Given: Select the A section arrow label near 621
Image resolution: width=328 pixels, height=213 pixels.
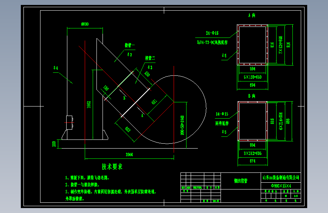Looking at the screenshot, I should (x=142, y=116).
